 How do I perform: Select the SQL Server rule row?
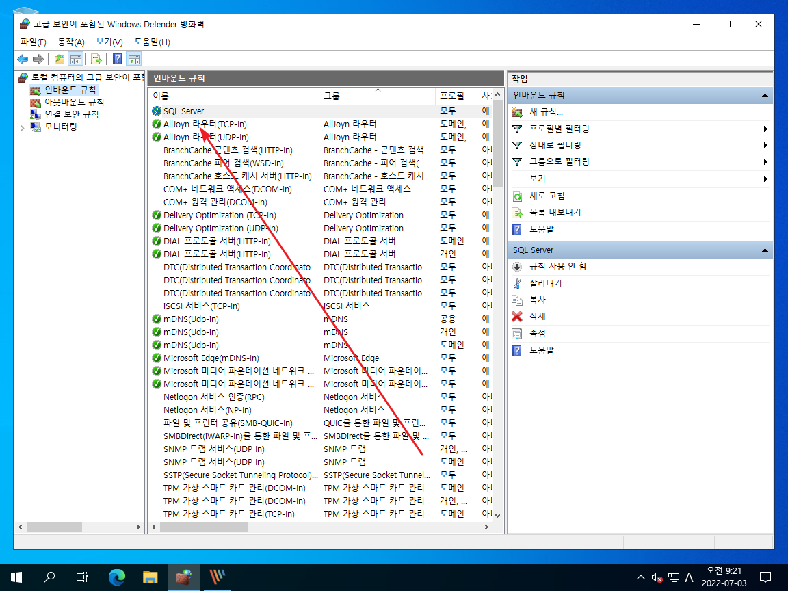[x=320, y=111]
